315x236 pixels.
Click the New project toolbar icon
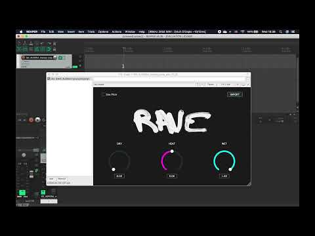tap(19, 43)
